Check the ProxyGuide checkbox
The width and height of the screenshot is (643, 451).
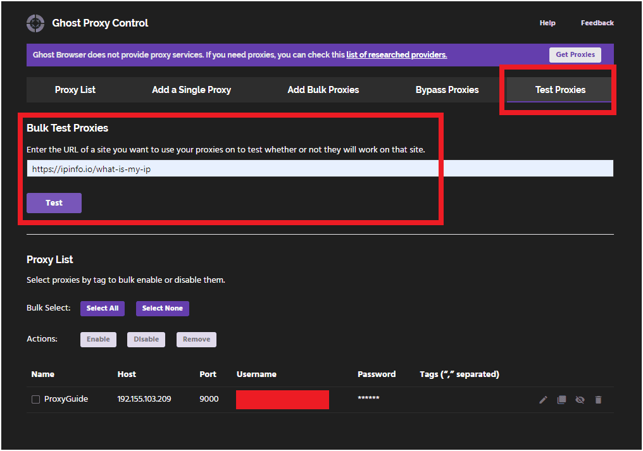(36, 399)
